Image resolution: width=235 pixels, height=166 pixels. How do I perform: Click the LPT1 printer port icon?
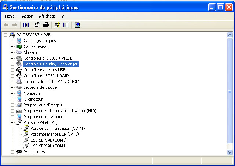(x=26, y=134)
